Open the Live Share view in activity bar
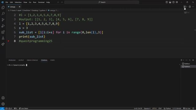Image resolution: width=196 pixels, height=110 pixels. tap(3, 44)
